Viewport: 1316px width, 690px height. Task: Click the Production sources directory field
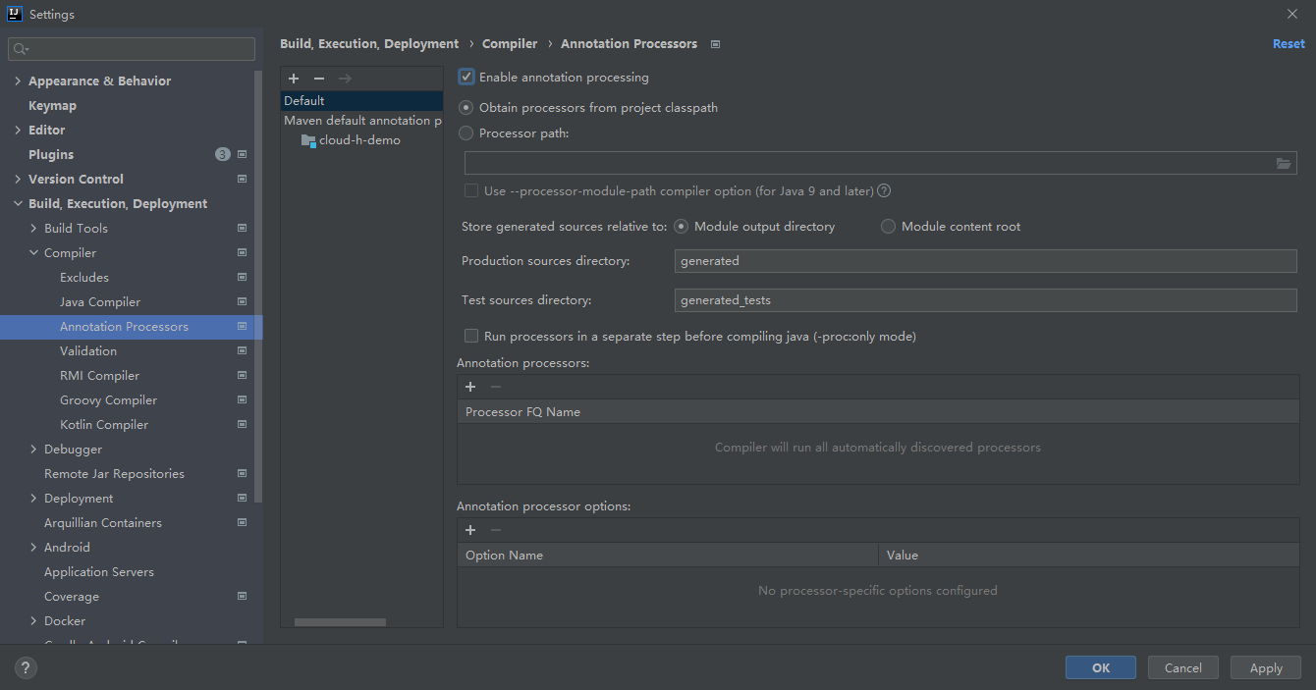[985, 261]
